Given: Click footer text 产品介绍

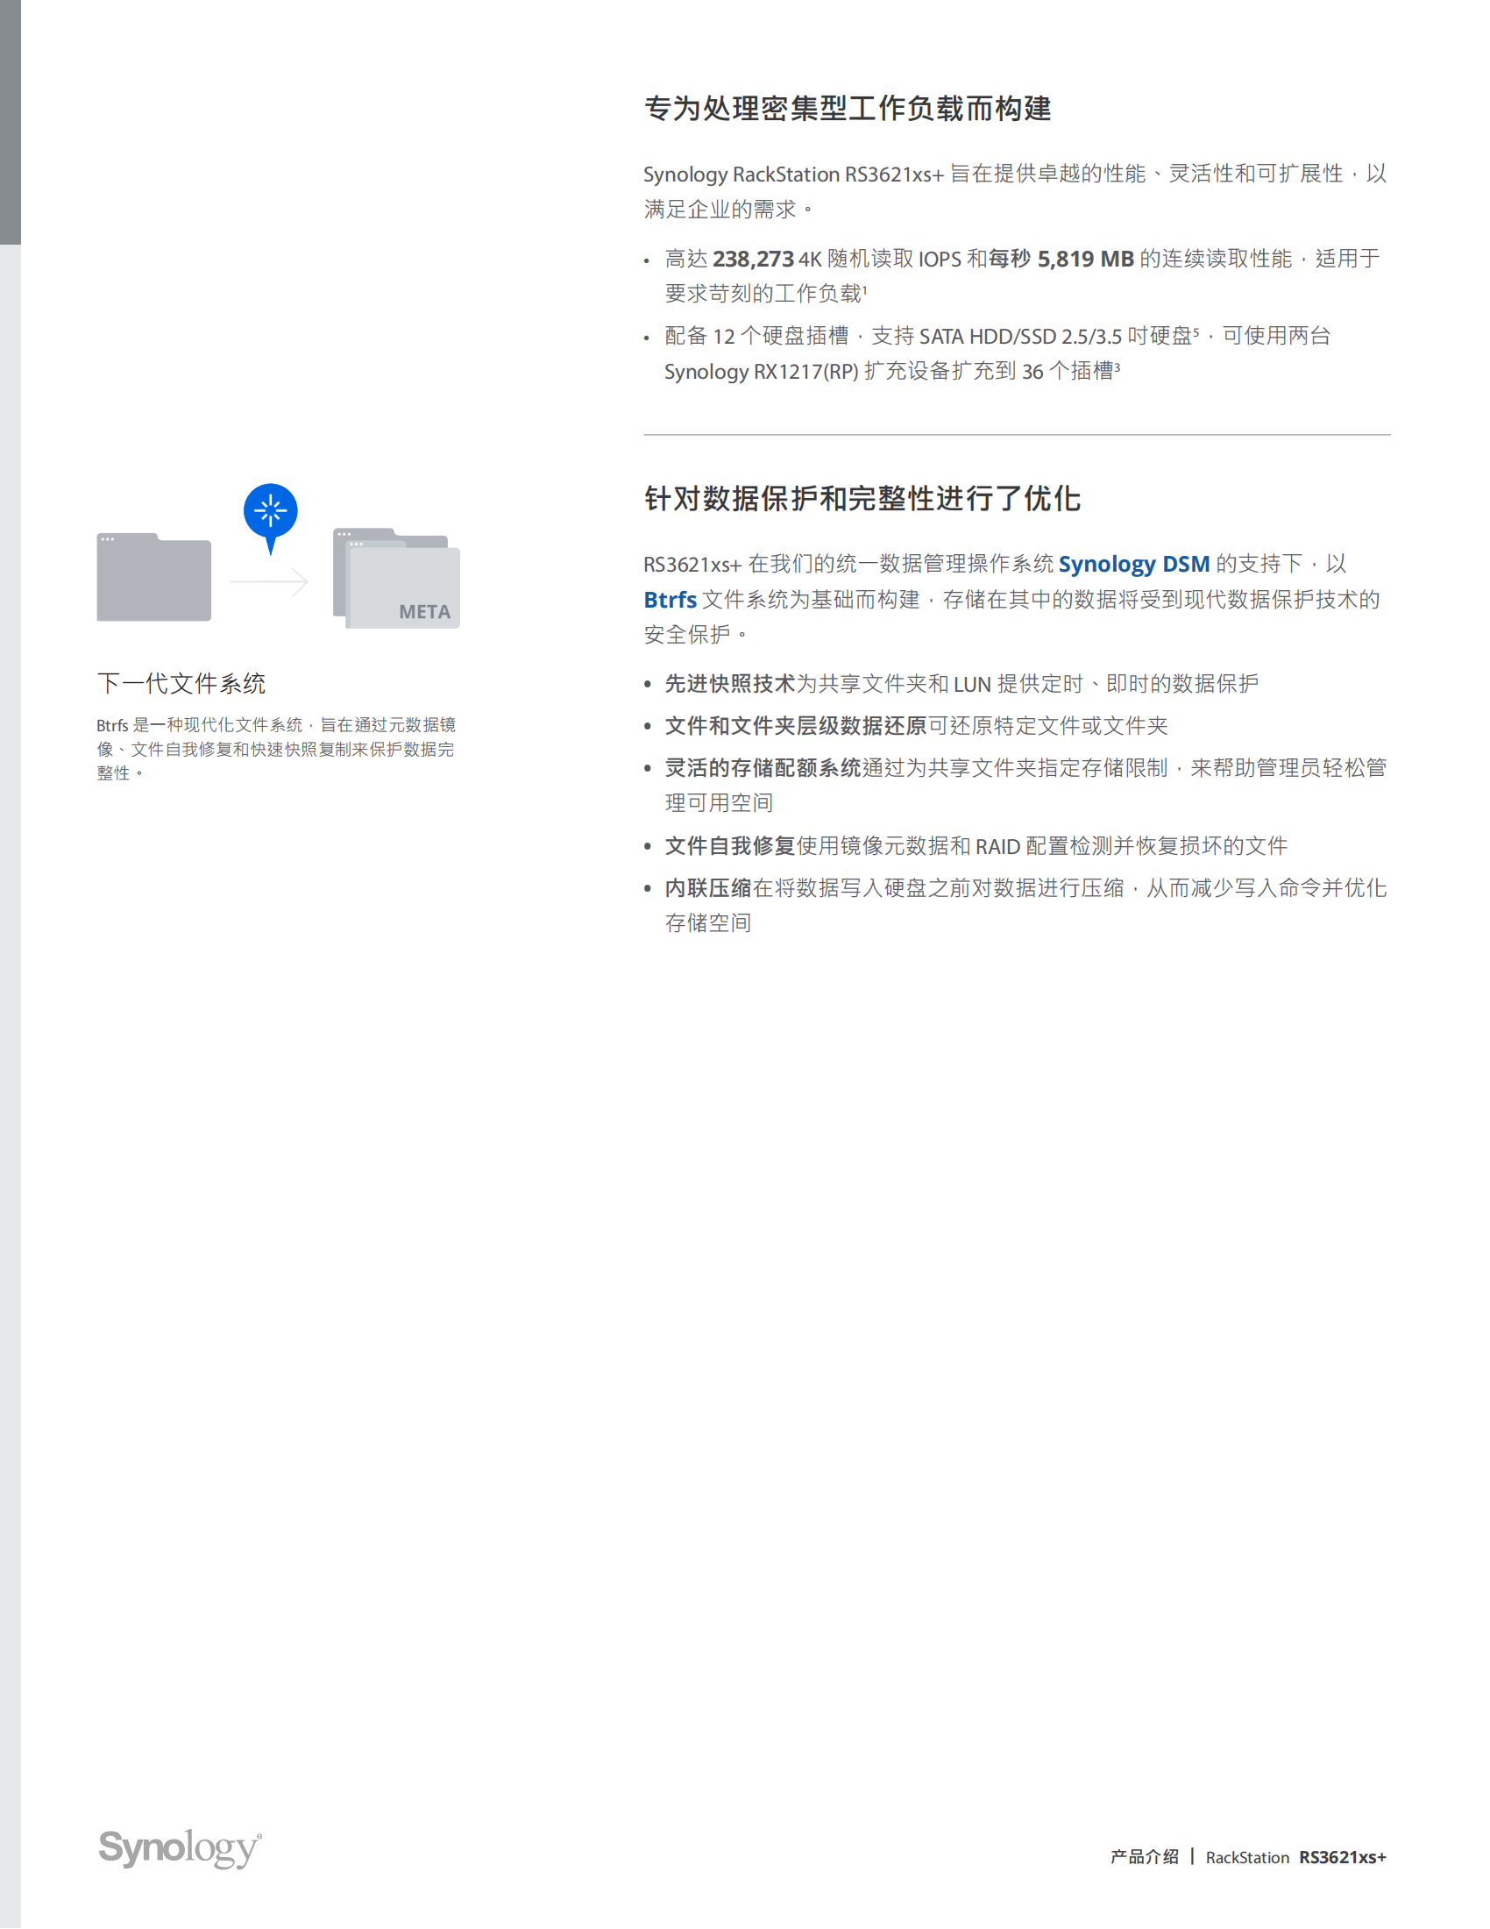Looking at the screenshot, I should pos(1144,1856).
